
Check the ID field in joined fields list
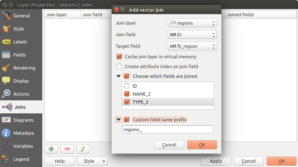[127, 86]
